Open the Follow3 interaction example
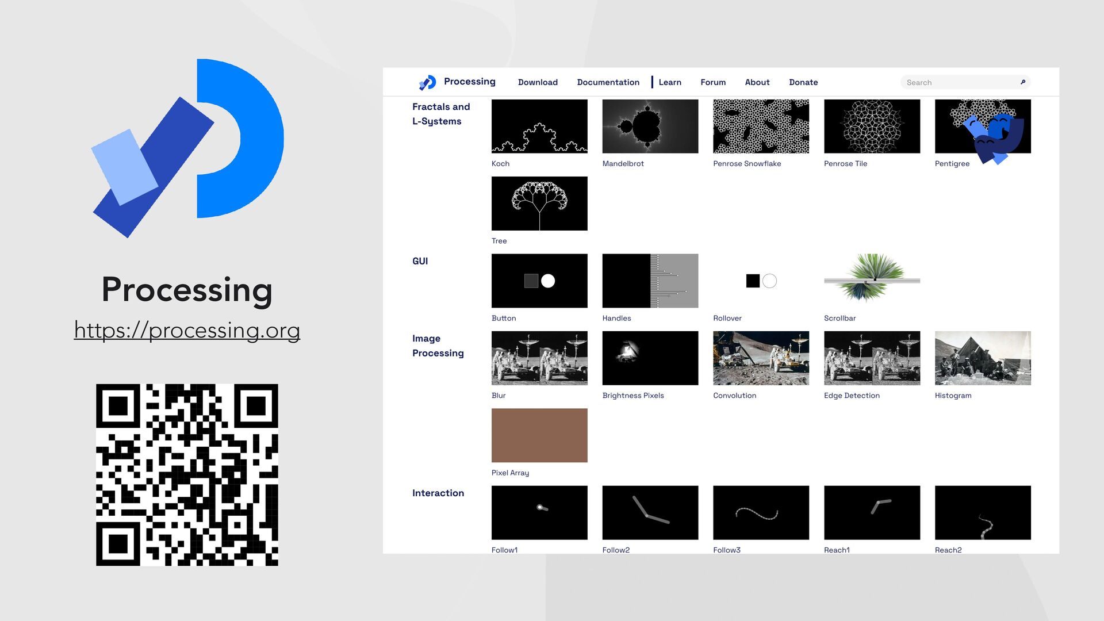The height and width of the screenshot is (621, 1104). click(x=761, y=512)
